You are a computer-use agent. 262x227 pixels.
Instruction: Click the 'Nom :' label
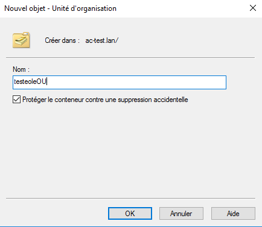[x=21, y=69]
